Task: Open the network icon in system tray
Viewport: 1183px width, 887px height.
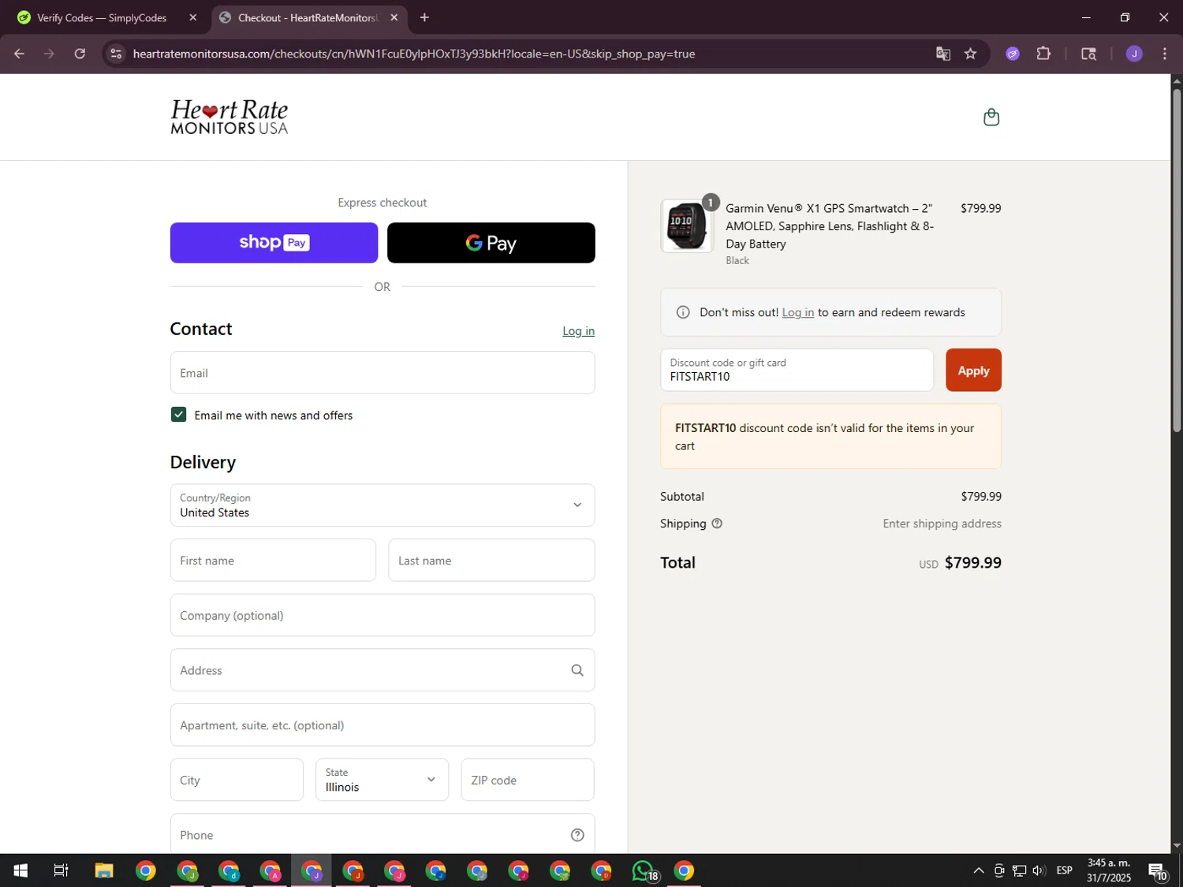Action: point(1019,870)
